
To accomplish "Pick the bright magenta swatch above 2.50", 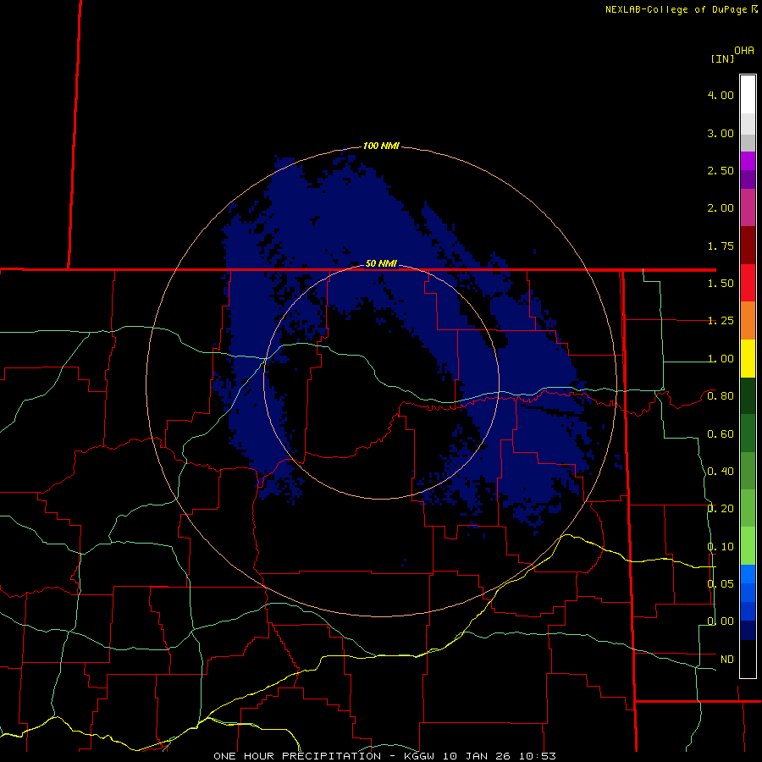I will click(748, 161).
